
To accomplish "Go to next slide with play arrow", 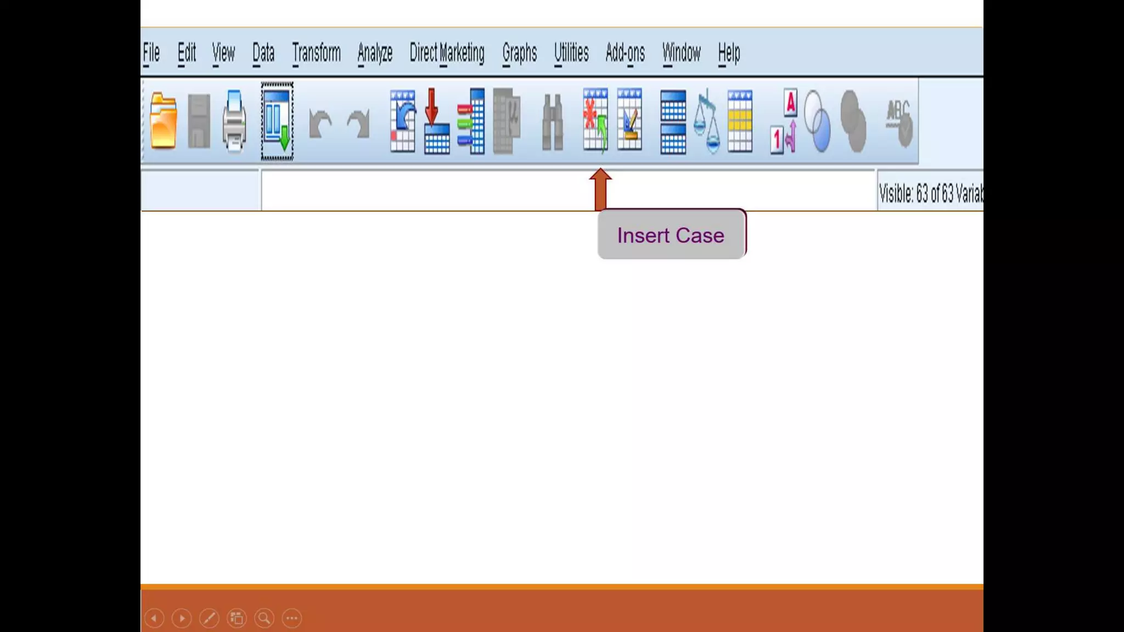I will pos(182,618).
